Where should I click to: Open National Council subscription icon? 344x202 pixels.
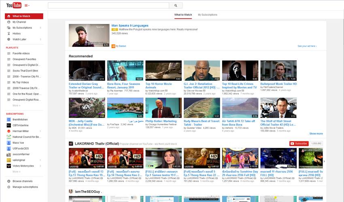tap(9, 137)
